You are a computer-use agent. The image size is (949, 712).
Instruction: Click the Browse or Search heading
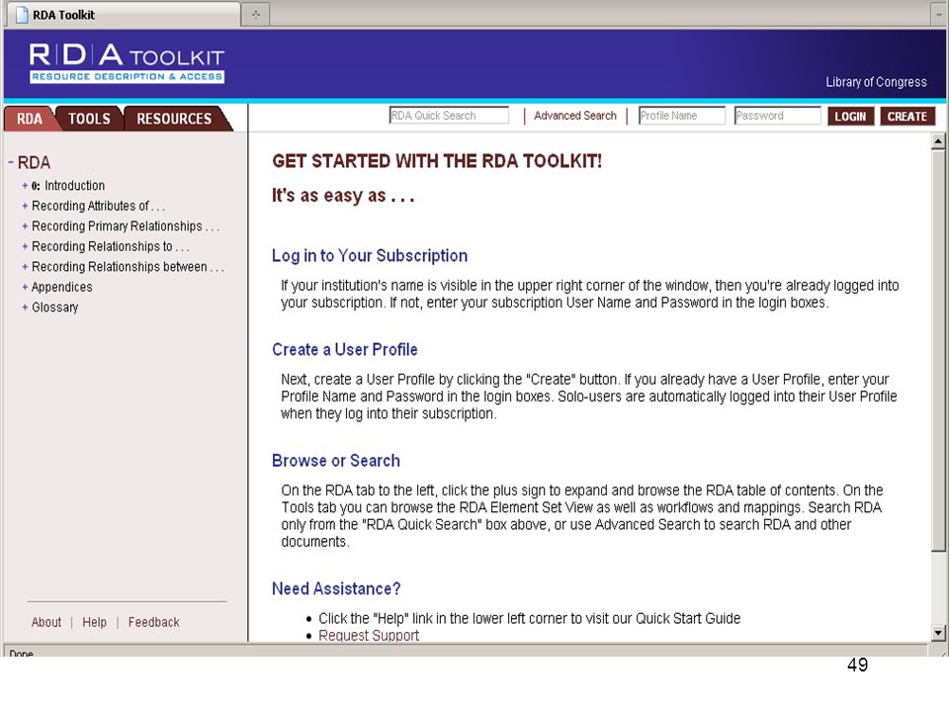tap(336, 461)
